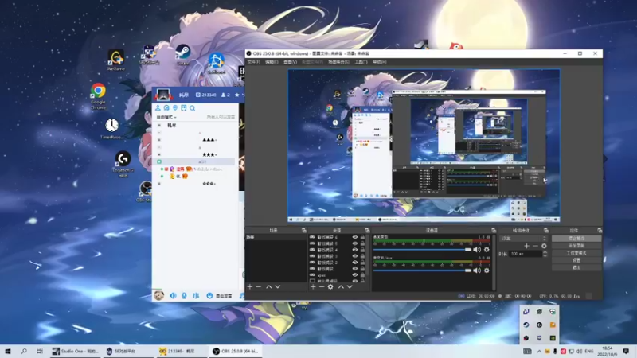This screenshot has height=358, width=637.
Task: Open the 自由模式 mode dropdown in chat
Action: point(166,117)
